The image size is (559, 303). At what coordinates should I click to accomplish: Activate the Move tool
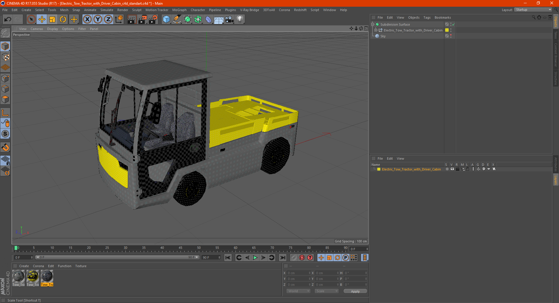(42, 20)
